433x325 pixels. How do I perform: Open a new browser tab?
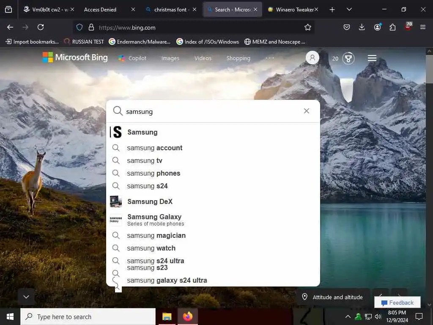tap(332, 10)
